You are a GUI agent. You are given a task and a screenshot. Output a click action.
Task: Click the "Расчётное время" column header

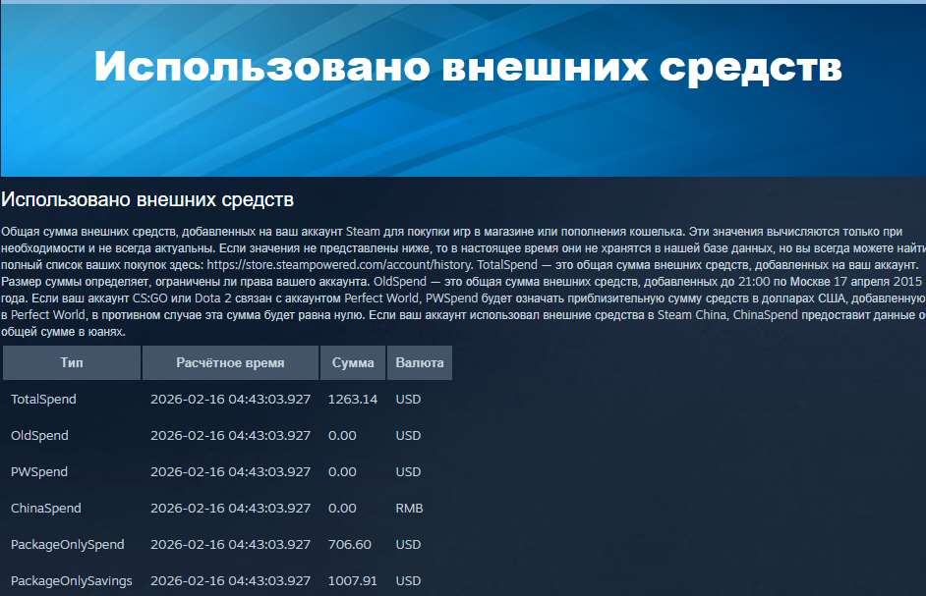(229, 362)
